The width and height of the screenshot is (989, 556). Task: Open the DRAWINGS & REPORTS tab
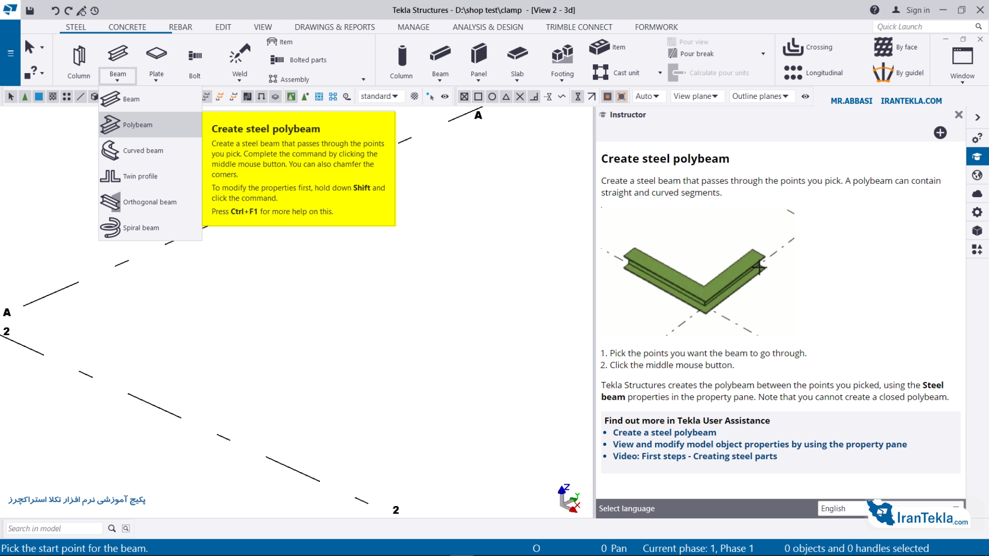tap(335, 27)
